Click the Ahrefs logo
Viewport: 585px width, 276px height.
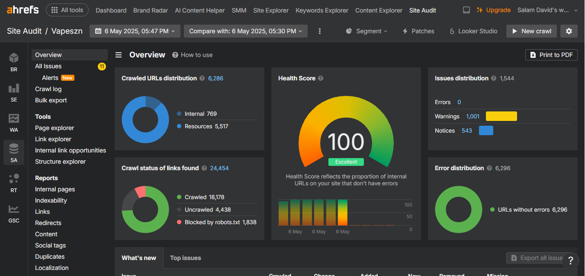pyautogui.click(x=22, y=10)
